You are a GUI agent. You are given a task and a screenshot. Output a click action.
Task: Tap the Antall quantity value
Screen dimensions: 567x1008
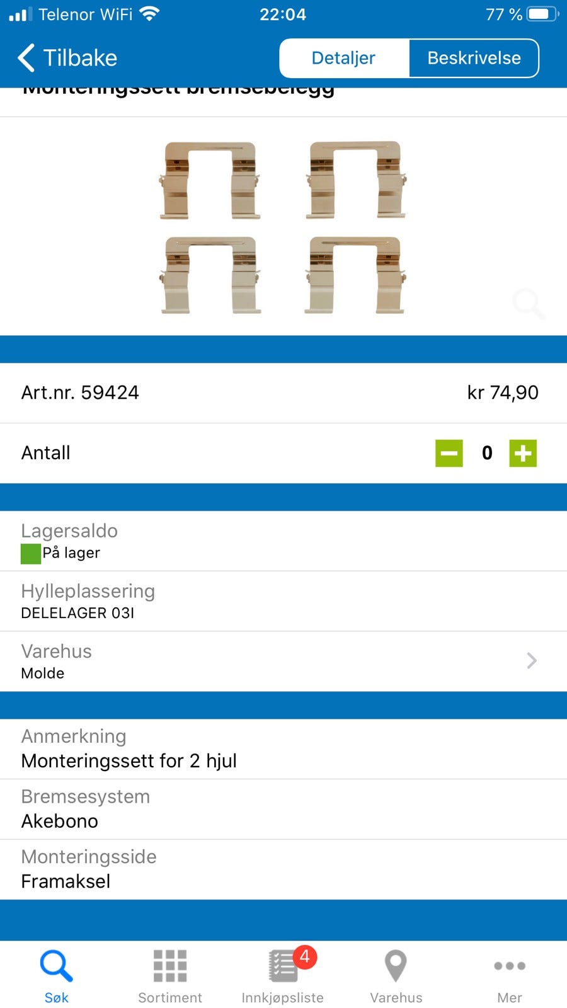486,452
